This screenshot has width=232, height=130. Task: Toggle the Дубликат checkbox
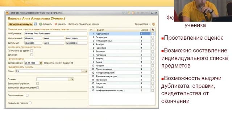click(x=32, y=55)
